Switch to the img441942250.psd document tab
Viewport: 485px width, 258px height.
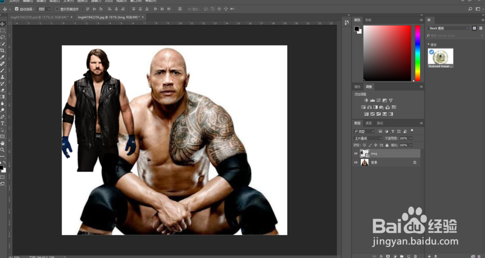click(x=39, y=17)
